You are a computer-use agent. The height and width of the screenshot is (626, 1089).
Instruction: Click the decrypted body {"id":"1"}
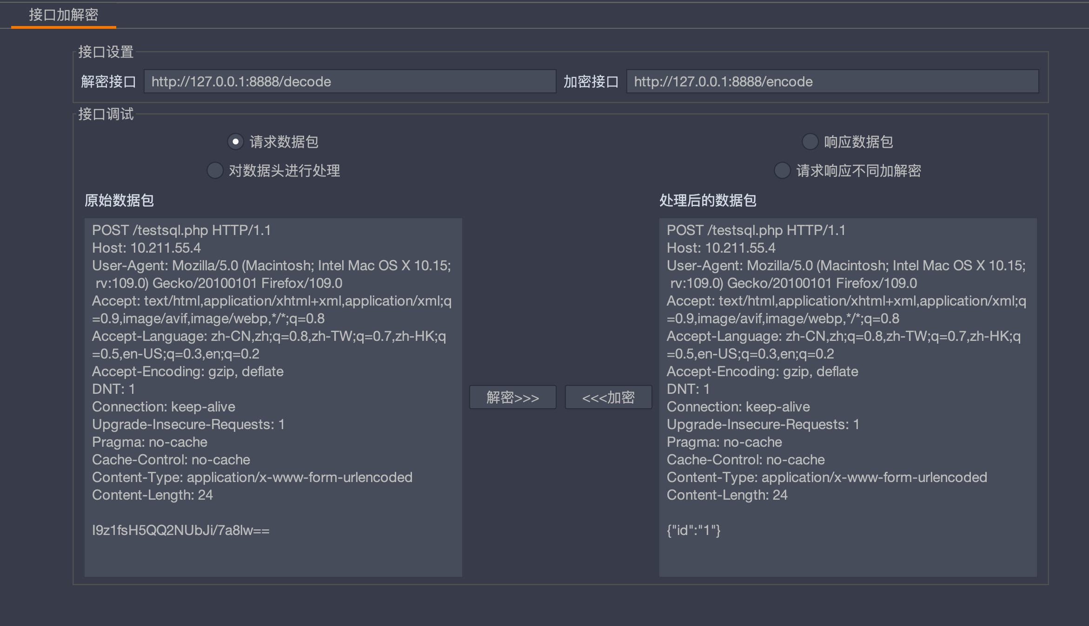[693, 530]
